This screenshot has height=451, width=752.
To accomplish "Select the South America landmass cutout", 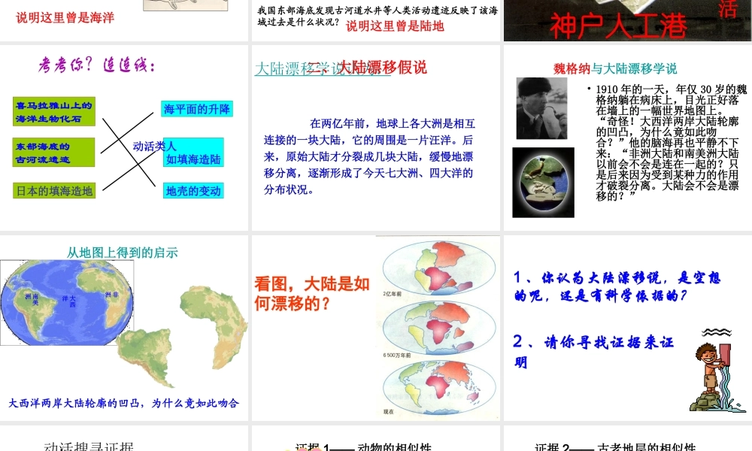I will coord(145,356).
